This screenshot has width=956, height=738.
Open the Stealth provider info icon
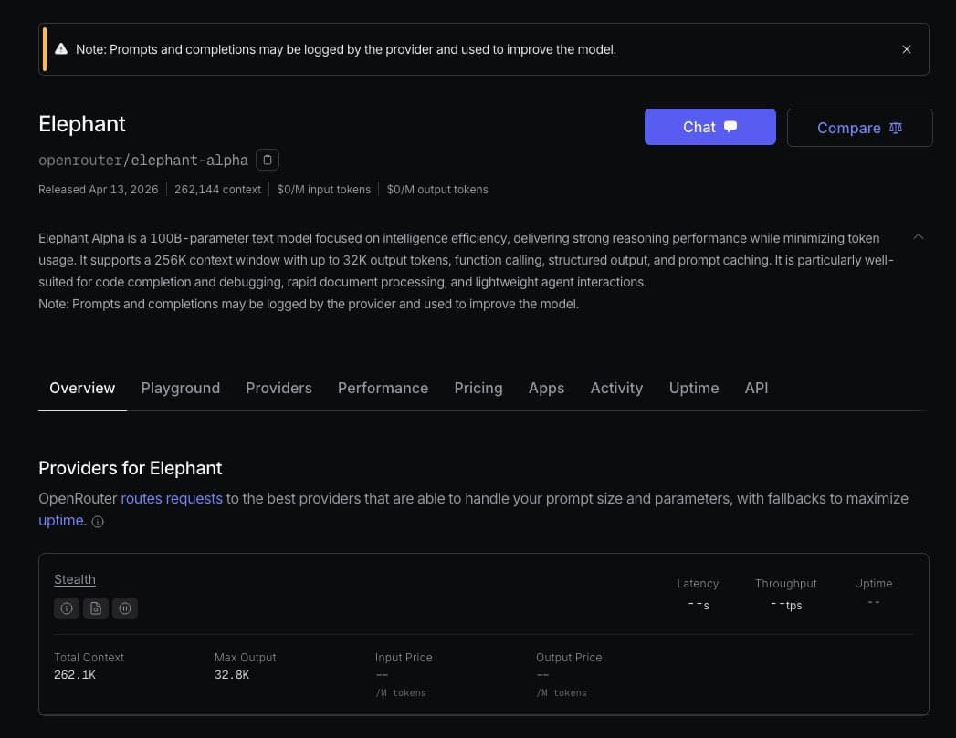click(67, 608)
